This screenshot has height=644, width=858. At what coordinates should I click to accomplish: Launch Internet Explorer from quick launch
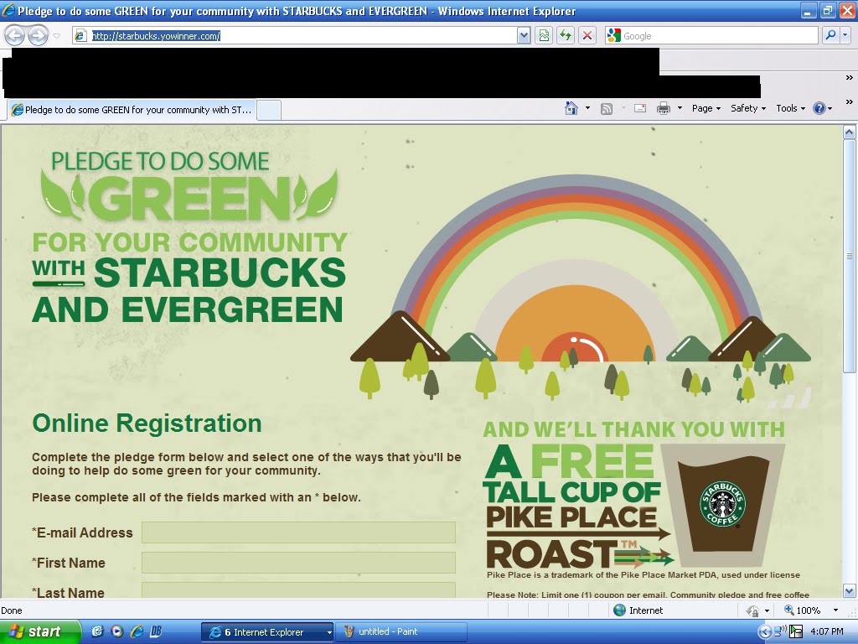137,631
